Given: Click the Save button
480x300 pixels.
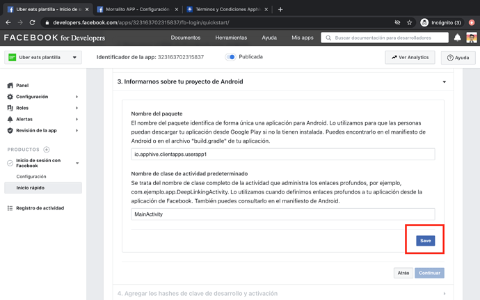Looking at the screenshot, I should (426, 241).
